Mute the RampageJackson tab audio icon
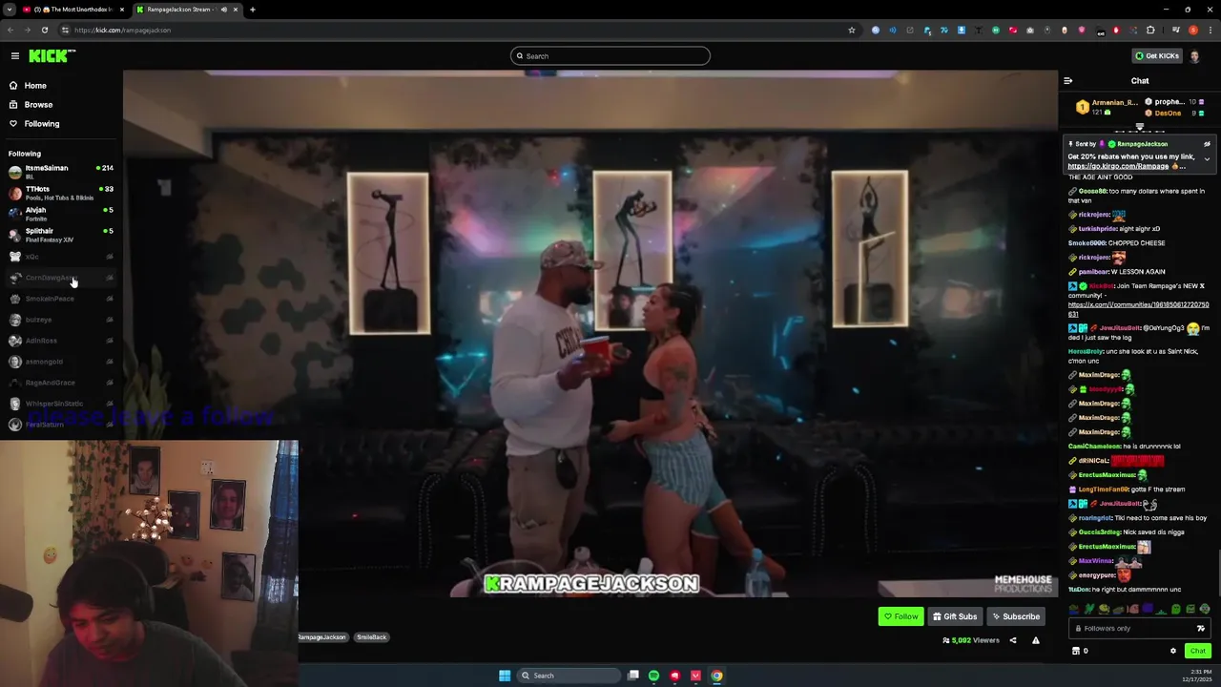The width and height of the screenshot is (1221, 687). tap(224, 10)
